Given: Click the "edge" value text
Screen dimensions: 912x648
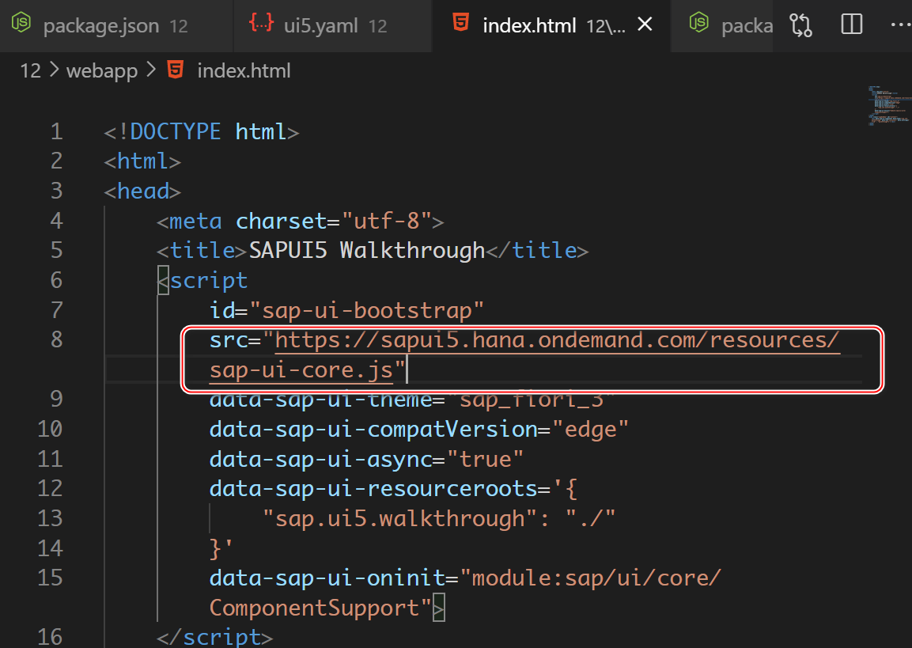Looking at the screenshot, I should coord(590,430).
